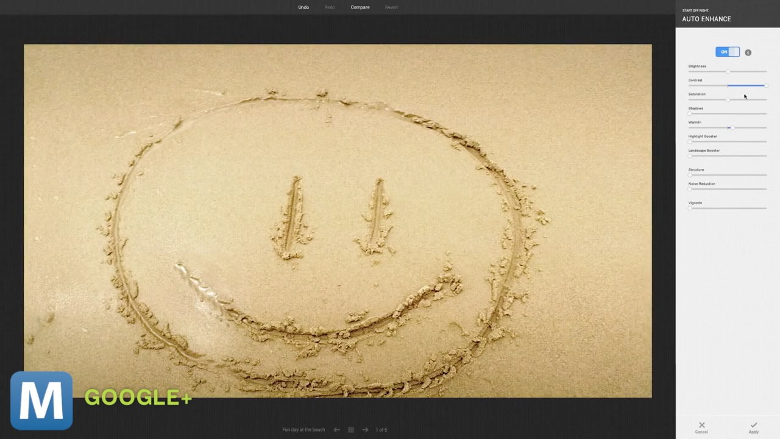The height and width of the screenshot is (439, 780).
Task: Adjust the Saturation slider
Action: tap(728, 99)
